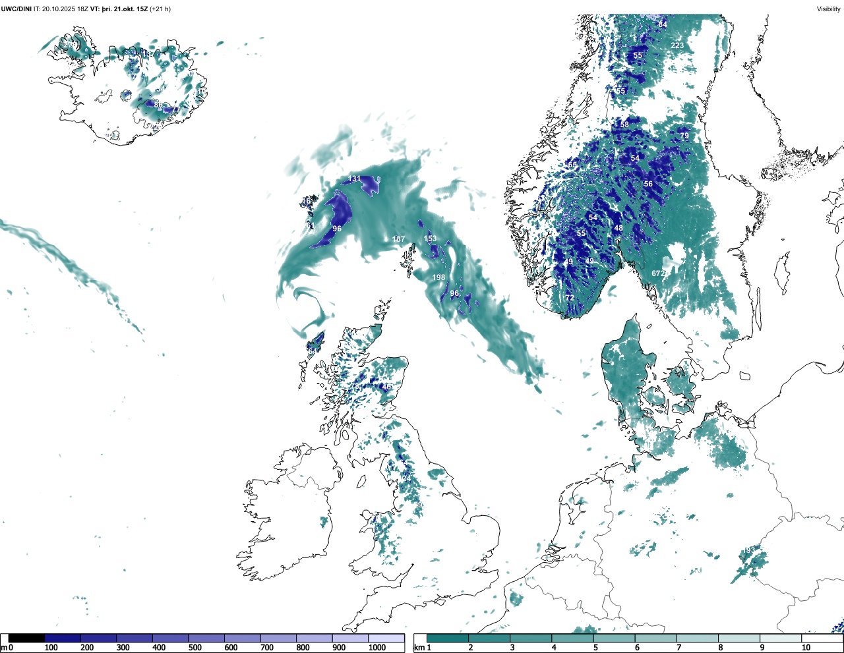Click the 1–2 km dark teal swatch
Screen dimensions: 844x653
(x=448, y=638)
